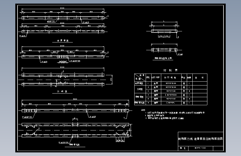
Task: Select note line 1 under 说明
Action: 175,113
